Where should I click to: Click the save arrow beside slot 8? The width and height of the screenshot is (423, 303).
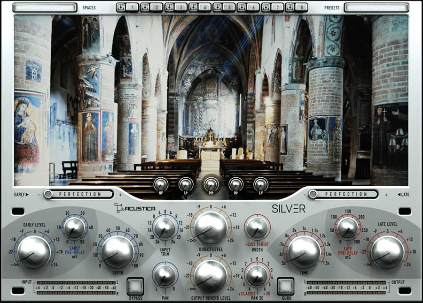coord(290,8)
